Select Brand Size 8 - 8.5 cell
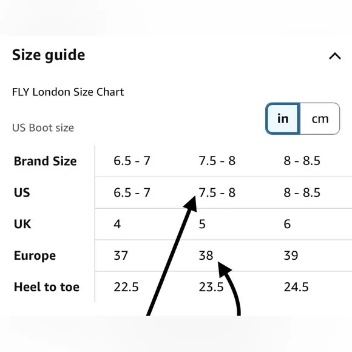Image resolution: width=352 pixels, height=352 pixels. tap(302, 161)
